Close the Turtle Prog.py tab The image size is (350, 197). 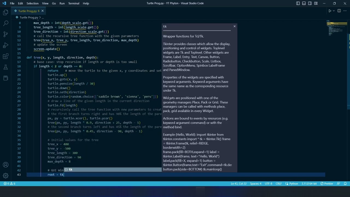pos(42,11)
